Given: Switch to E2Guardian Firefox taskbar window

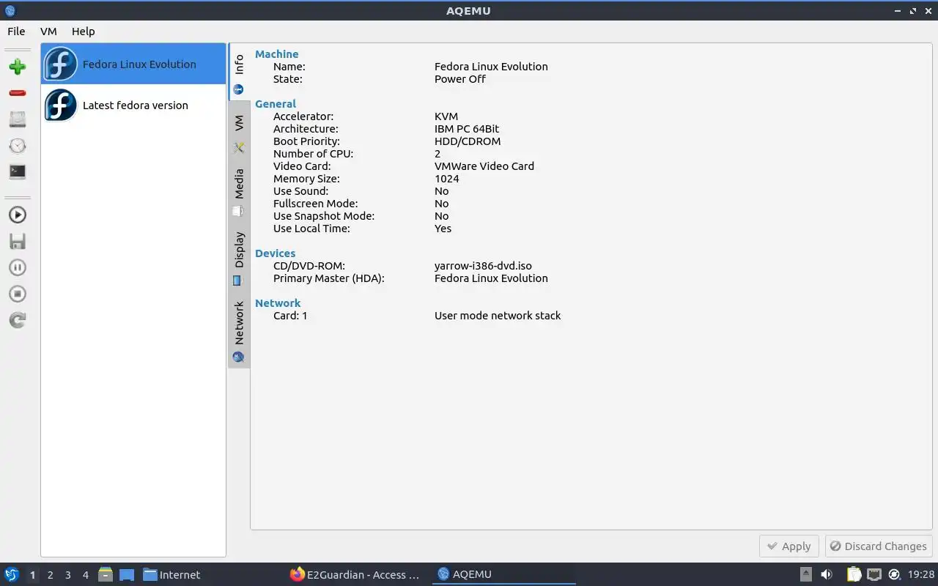Looking at the screenshot, I should 355,574.
